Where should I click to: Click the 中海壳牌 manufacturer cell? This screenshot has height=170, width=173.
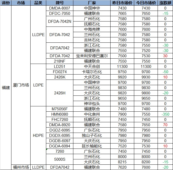pos(92,29)
